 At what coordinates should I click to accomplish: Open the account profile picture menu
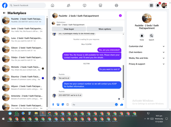click(x=164, y=5)
